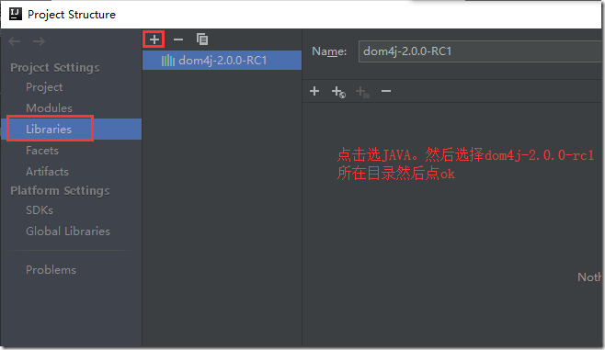Open the Modules settings page
Viewport: 605px width, 350px height.
[49, 107]
